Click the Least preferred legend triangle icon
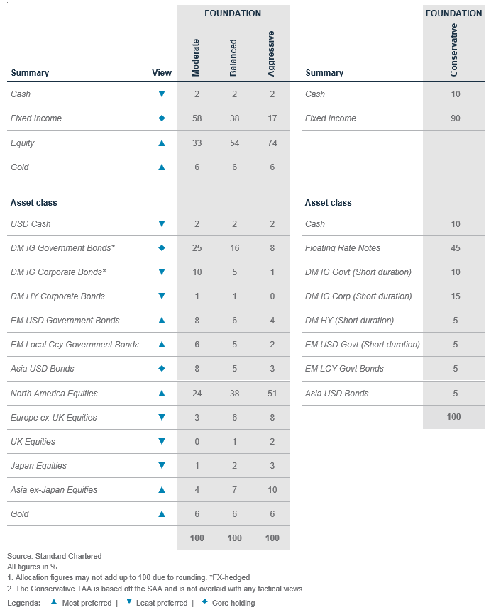 click(x=128, y=603)
